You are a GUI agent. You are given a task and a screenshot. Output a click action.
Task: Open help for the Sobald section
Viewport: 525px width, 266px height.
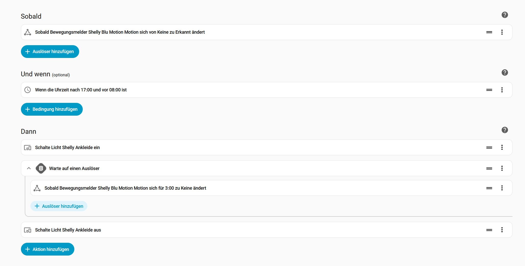pos(505,15)
